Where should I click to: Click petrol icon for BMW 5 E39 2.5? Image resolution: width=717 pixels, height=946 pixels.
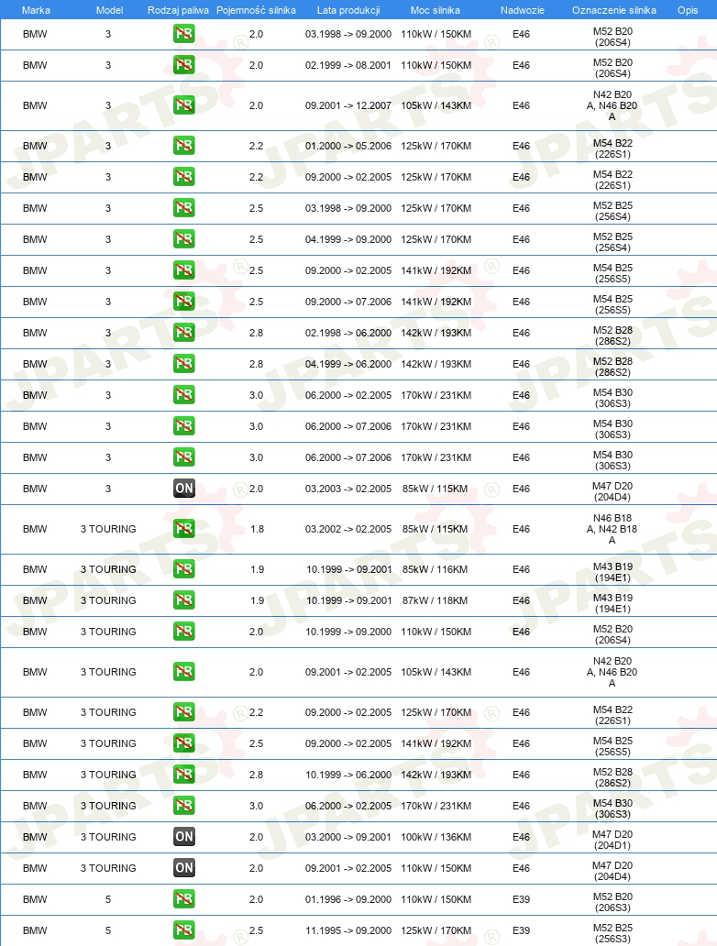(184, 929)
